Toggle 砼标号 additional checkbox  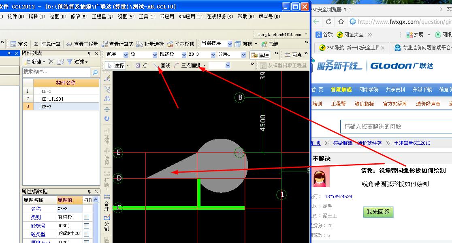pyautogui.click(x=86, y=226)
